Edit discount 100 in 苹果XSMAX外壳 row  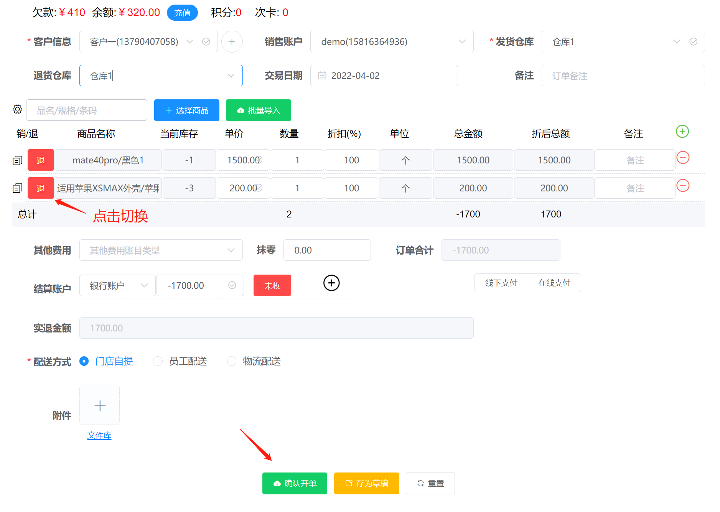351,188
